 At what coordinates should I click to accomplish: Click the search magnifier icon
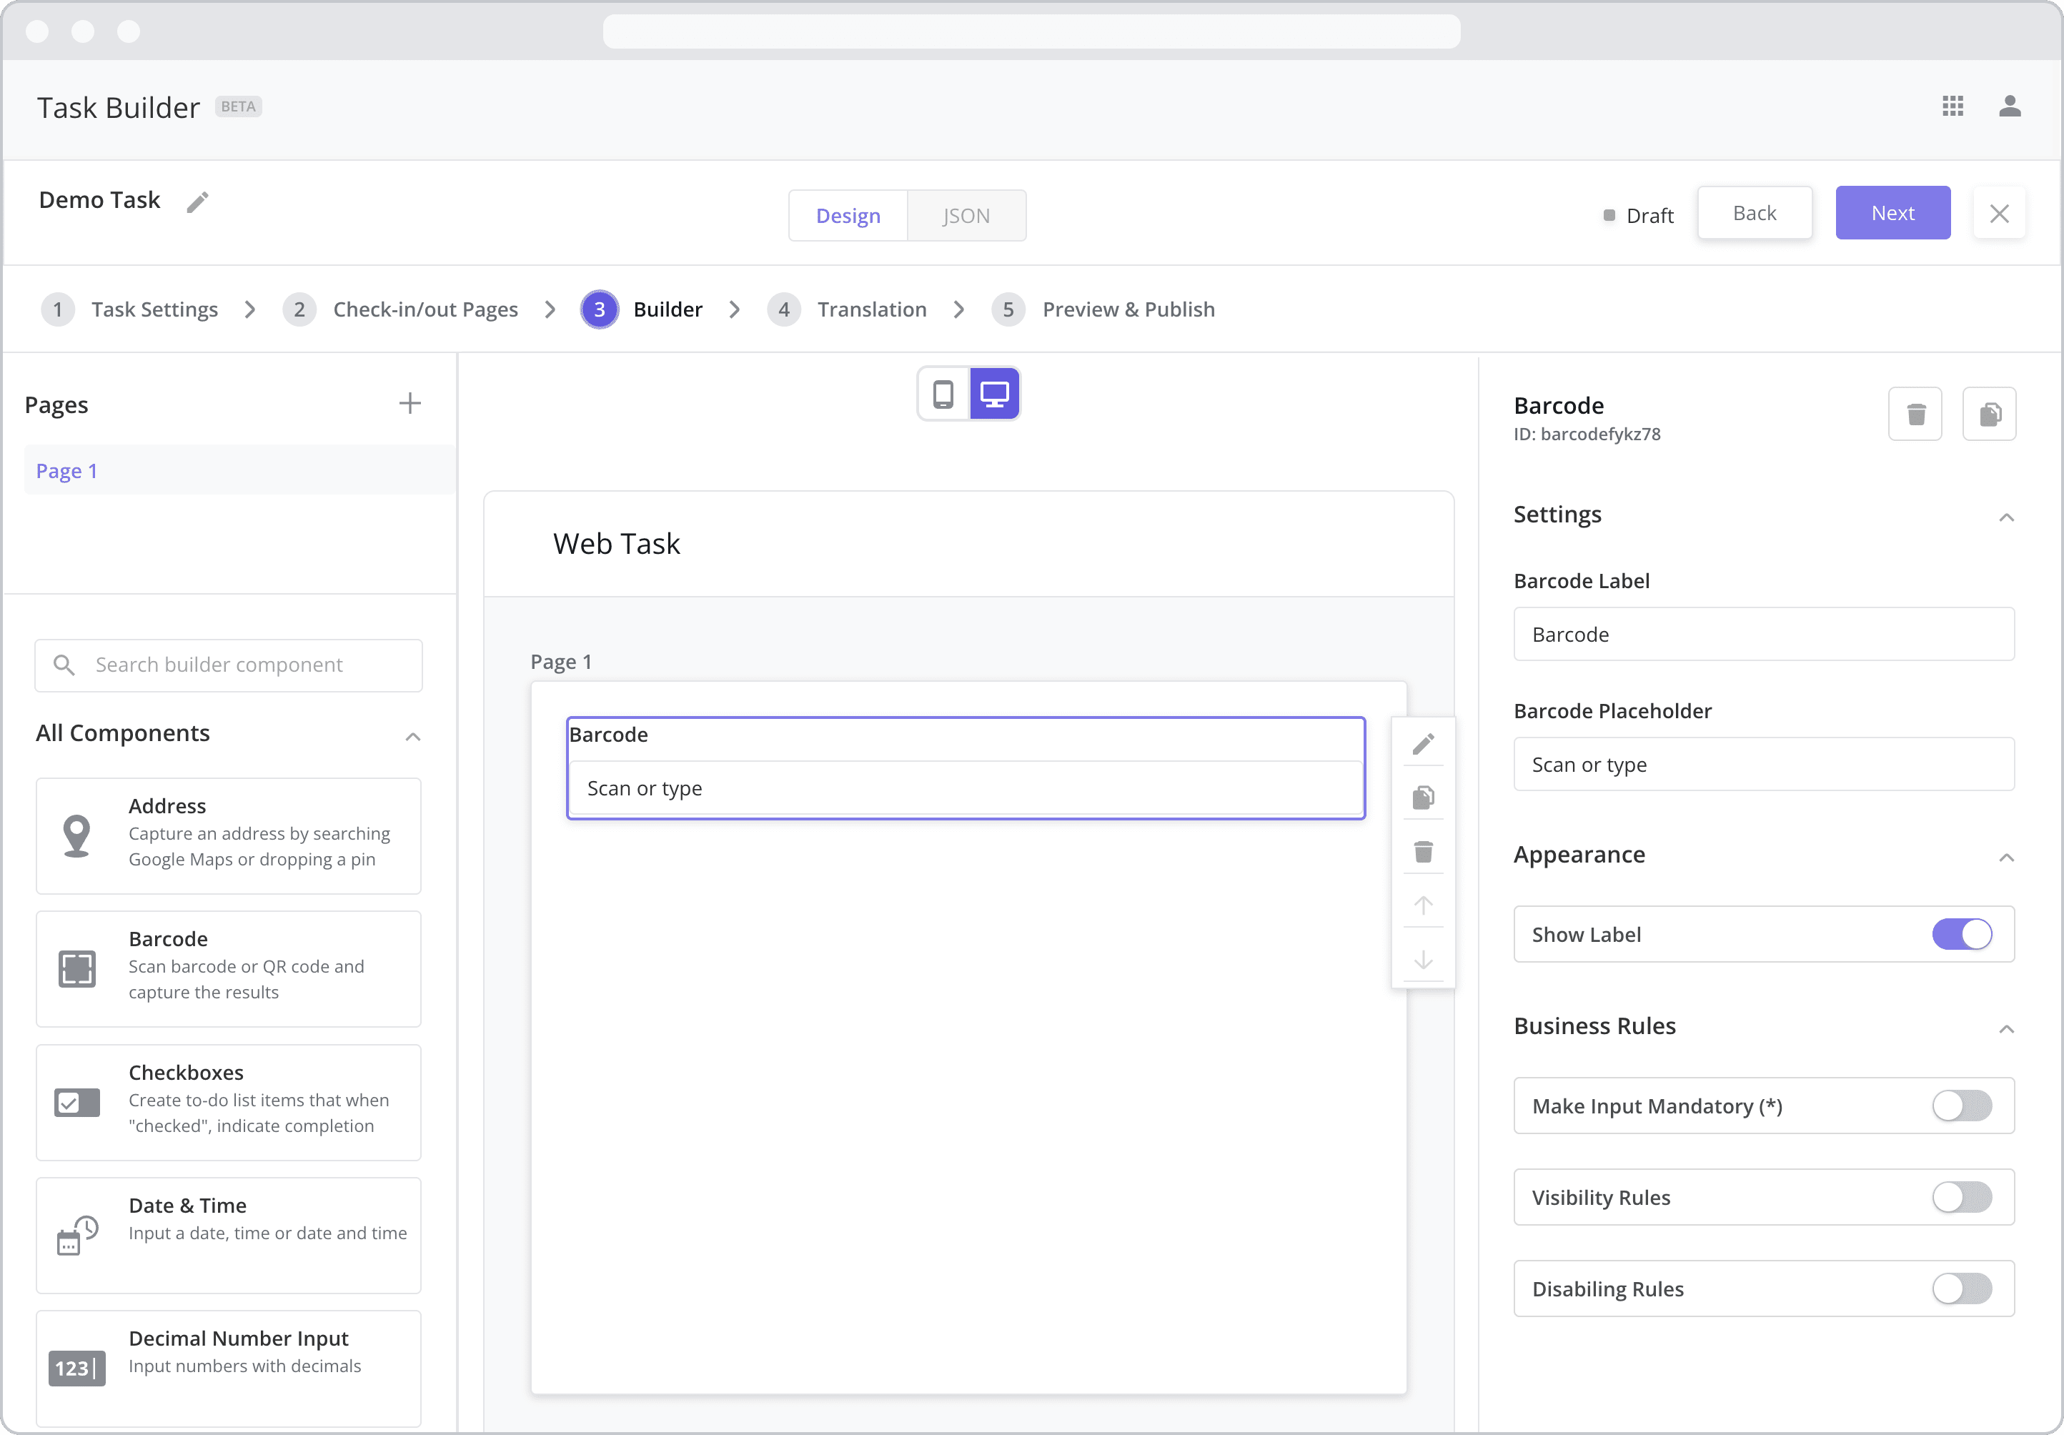coord(64,665)
